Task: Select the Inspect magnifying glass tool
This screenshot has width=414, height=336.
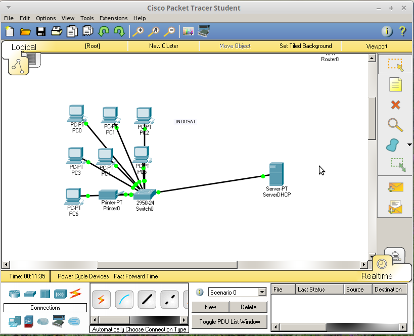Action: pos(394,125)
